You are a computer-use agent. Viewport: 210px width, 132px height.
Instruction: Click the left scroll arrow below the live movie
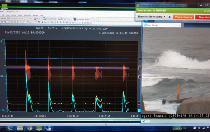(x=144, y=121)
